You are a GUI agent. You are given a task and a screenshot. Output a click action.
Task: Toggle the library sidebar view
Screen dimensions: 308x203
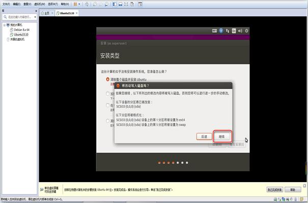click(115, 4)
